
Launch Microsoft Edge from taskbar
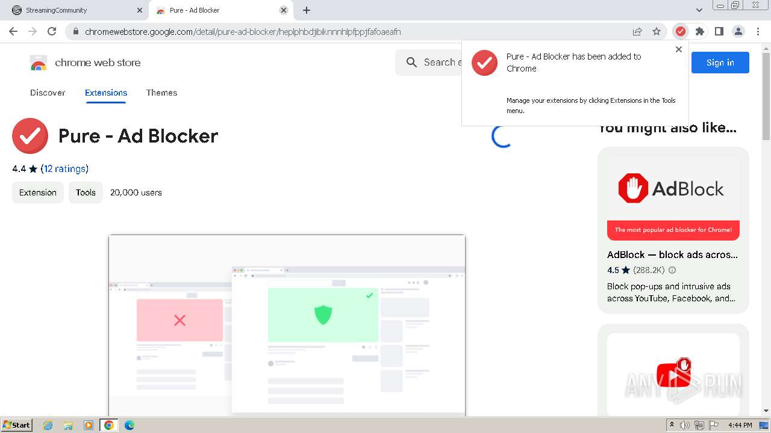click(130, 425)
